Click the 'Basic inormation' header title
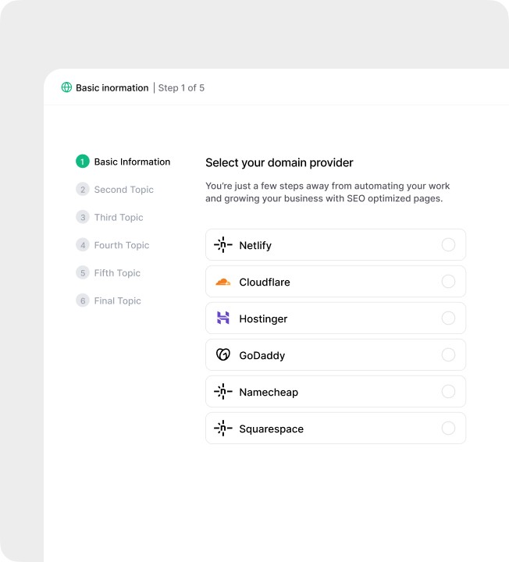This screenshot has width=509, height=562. click(x=112, y=87)
